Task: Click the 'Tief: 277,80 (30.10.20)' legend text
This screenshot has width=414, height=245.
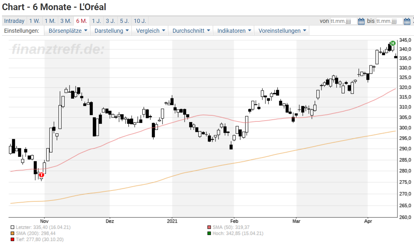Action: [40, 239]
